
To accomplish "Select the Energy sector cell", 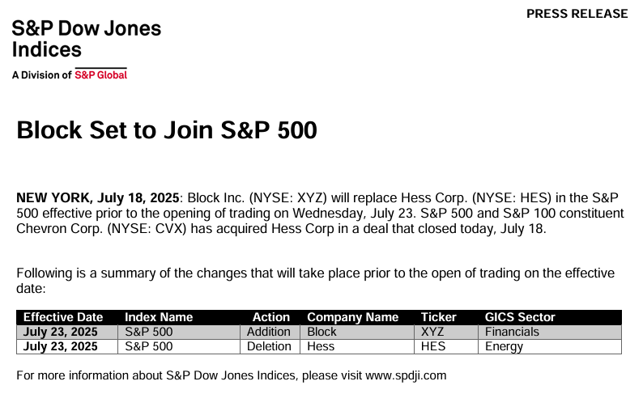I will click(550, 346).
